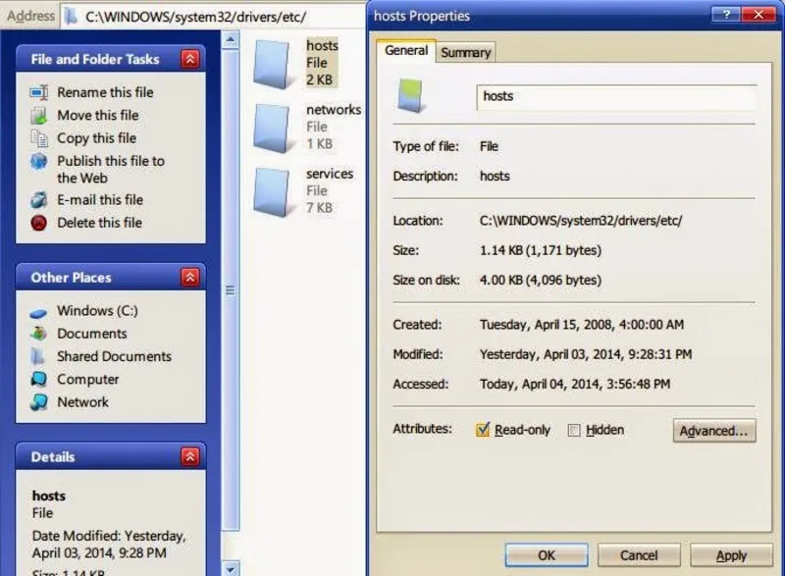
Task: Click the red Delete this file icon
Action: click(39, 223)
